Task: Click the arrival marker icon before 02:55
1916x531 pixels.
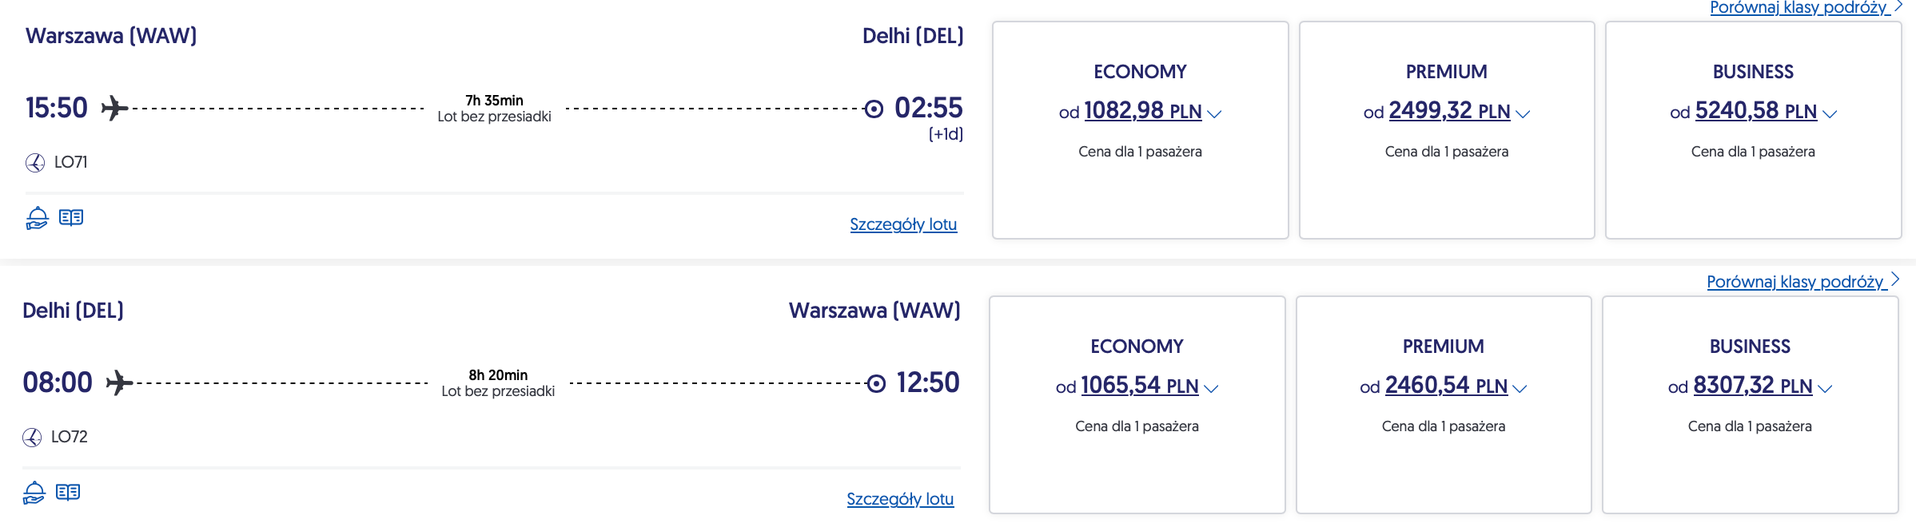Action: pos(874,109)
